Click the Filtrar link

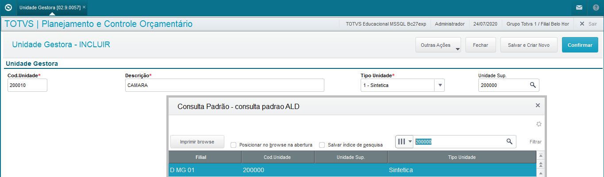[535, 142]
